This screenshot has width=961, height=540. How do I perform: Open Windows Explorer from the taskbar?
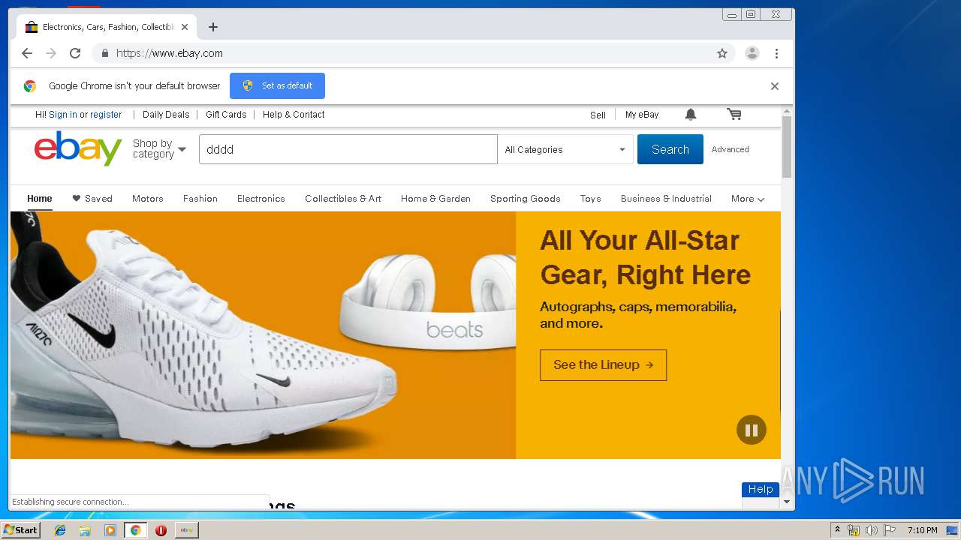point(85,530)
